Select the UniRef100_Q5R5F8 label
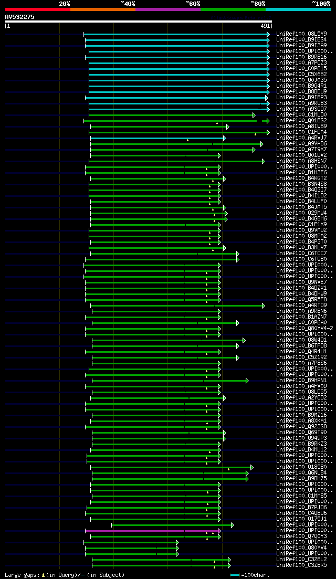Image resolution: width=336 pixels, height=579 pixels. click(301, 299)
